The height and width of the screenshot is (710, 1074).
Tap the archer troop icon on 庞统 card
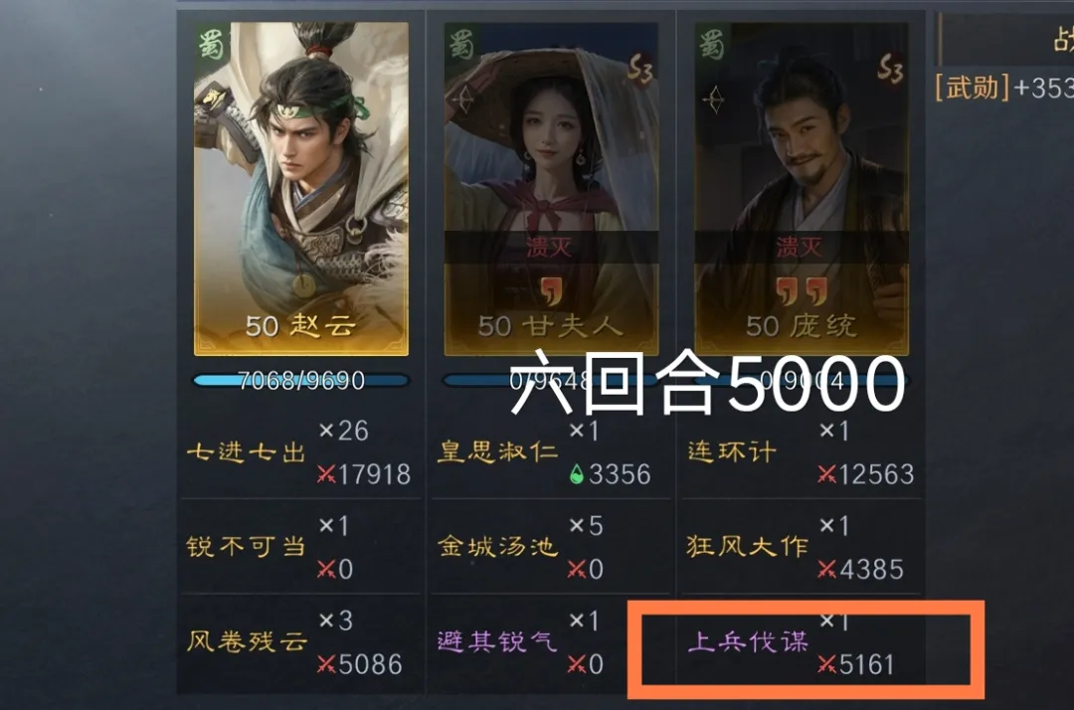point(713,100)
